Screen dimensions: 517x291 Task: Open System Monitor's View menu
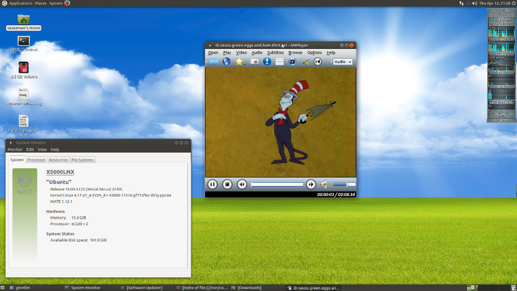coord(42,150)
